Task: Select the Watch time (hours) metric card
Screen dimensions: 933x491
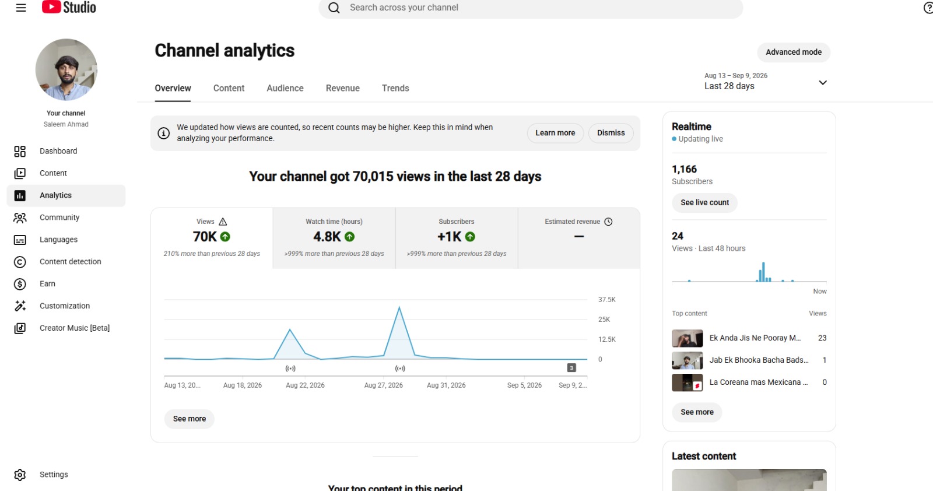Action: [x=334, y=238]
